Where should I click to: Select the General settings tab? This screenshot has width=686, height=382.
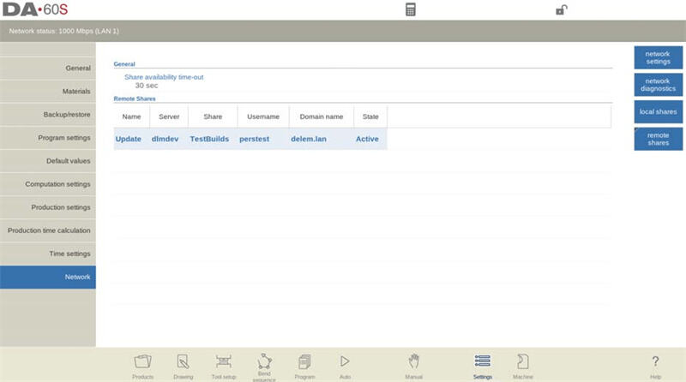tap(48, 69)
